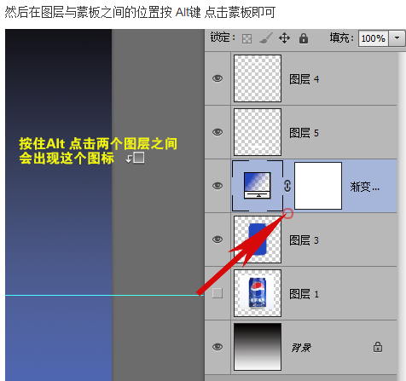The width and height of the screenshot is (406, 381).
Task: Click the lock image pixels brush icon
Action: point(266,38)
